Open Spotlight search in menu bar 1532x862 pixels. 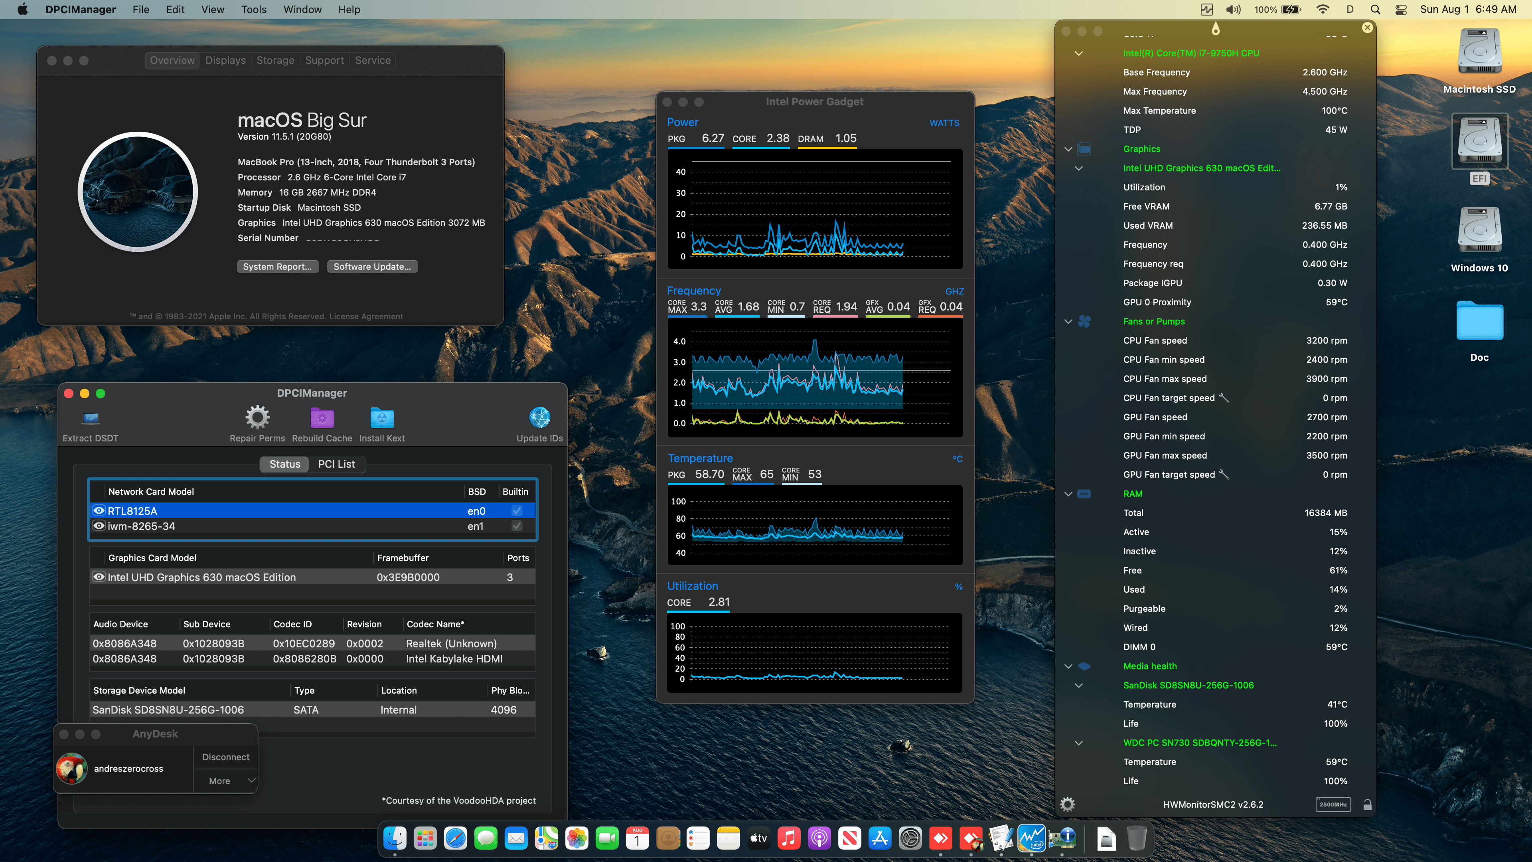pyautogui.click(x=1375, y=10)
